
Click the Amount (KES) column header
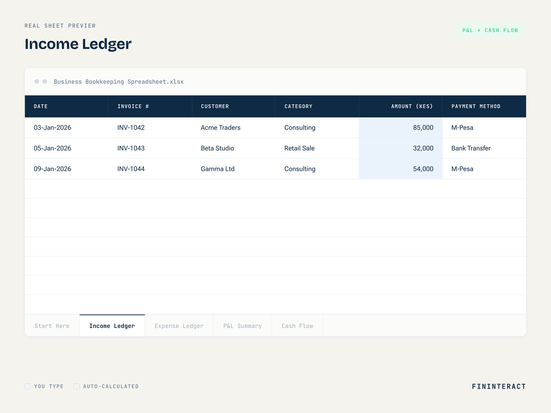(x=401, y=106)
